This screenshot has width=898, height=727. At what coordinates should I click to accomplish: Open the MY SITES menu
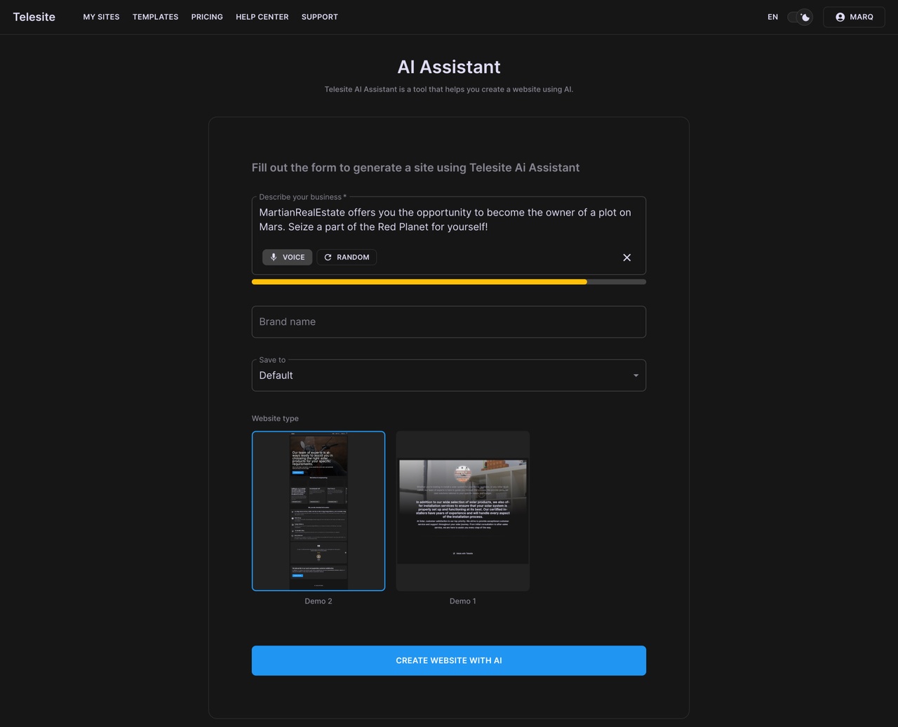coord(101,17)
